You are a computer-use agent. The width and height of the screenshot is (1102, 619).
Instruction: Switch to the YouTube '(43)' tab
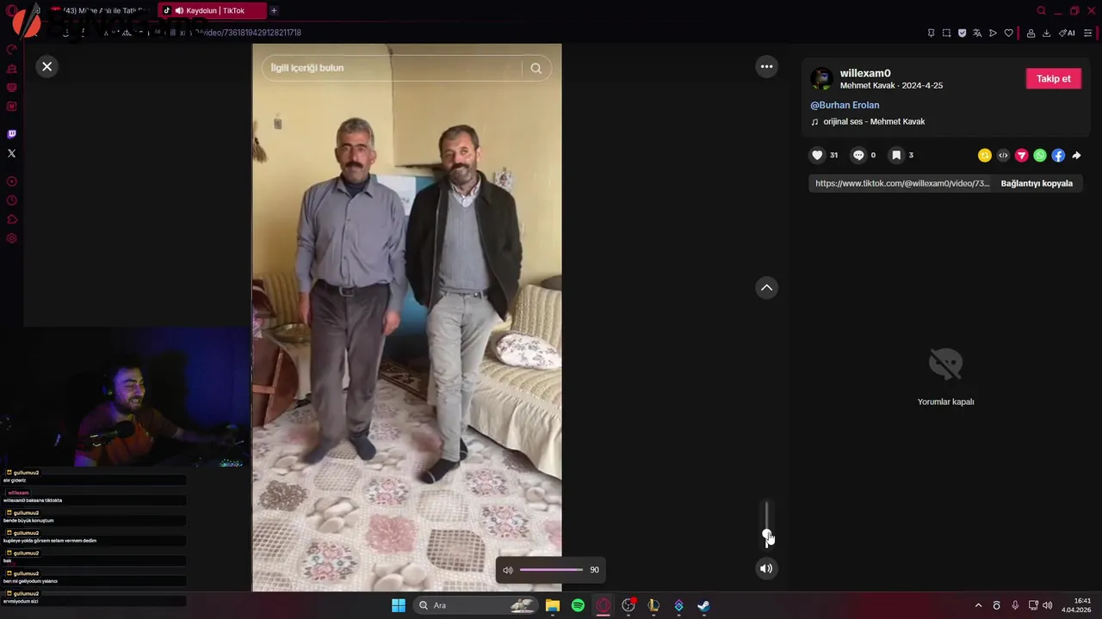point(102,10)
